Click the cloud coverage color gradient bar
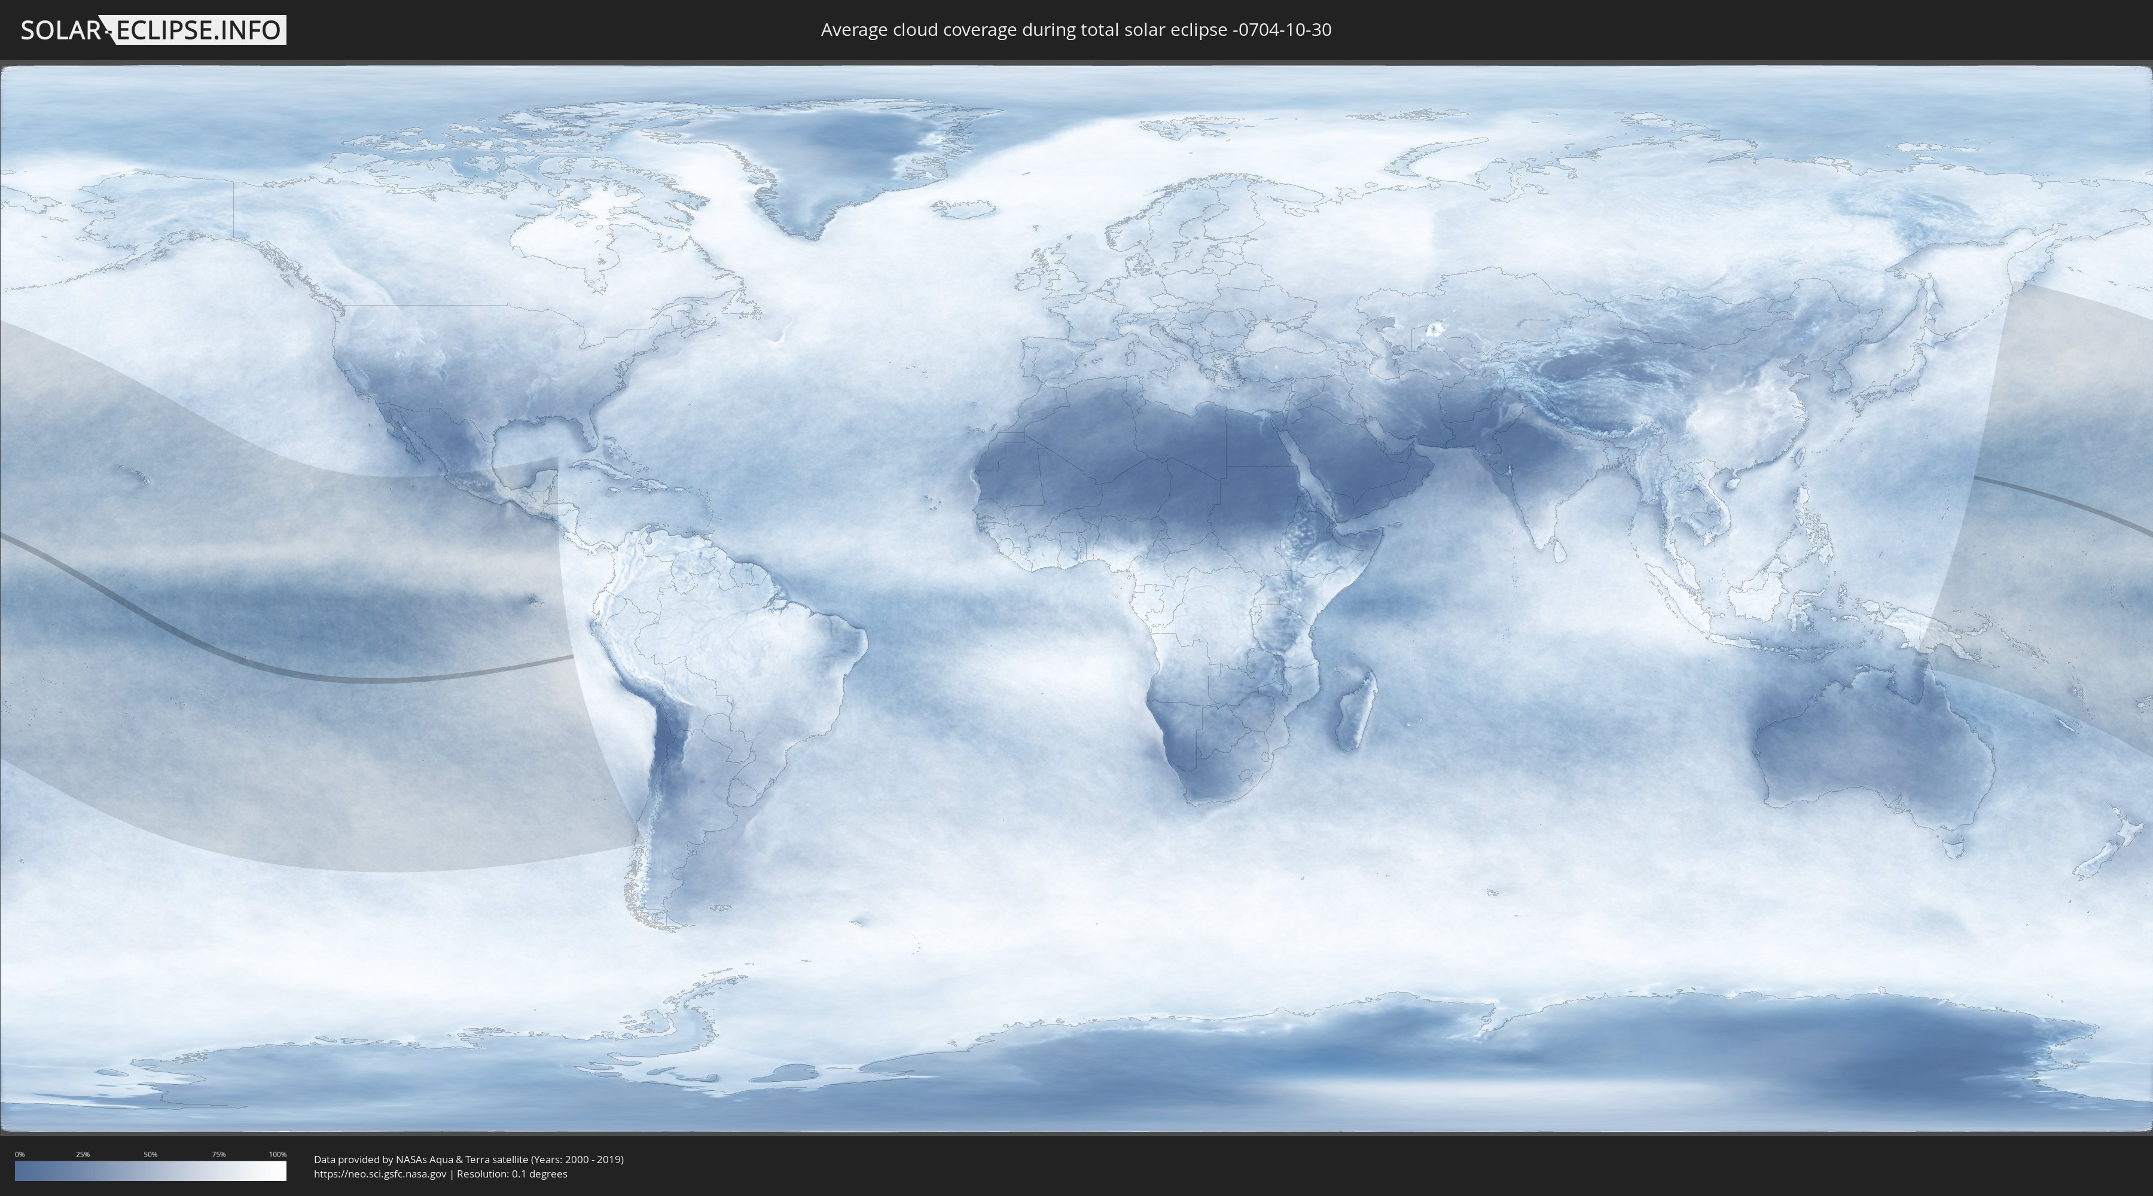 (x=151, y=1171)
